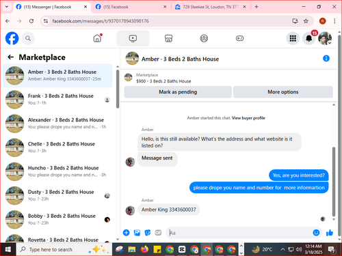Screen dimensions: 342x256
Task: Open the Dusty chat thread
Action: pyautogui.click(x=57, y=195)
